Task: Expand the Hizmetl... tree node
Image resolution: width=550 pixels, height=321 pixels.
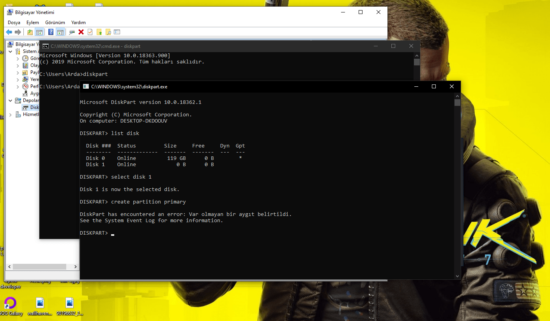Action: tap(11, 114)
